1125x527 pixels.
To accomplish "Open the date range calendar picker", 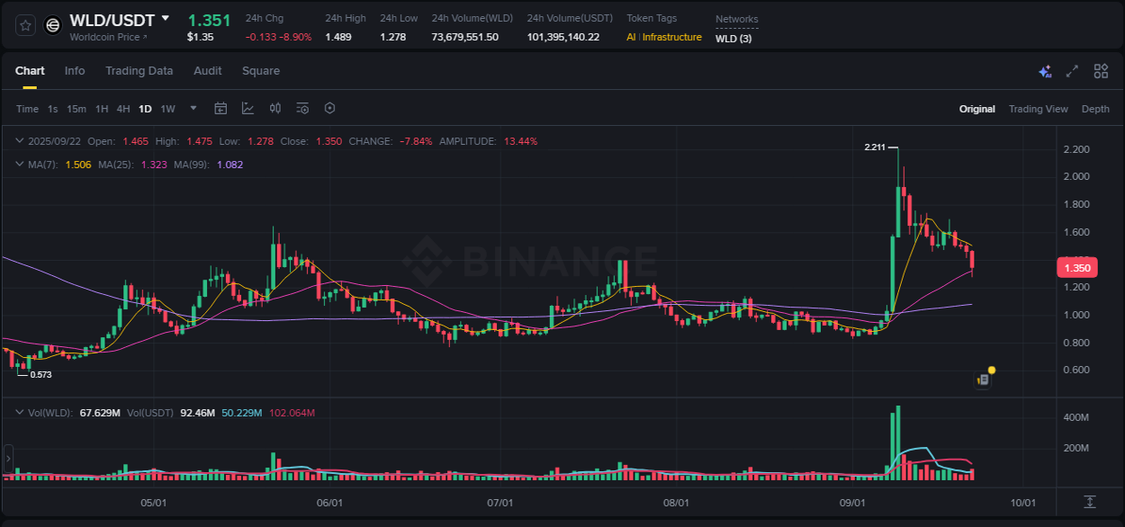I will point(220,108).
